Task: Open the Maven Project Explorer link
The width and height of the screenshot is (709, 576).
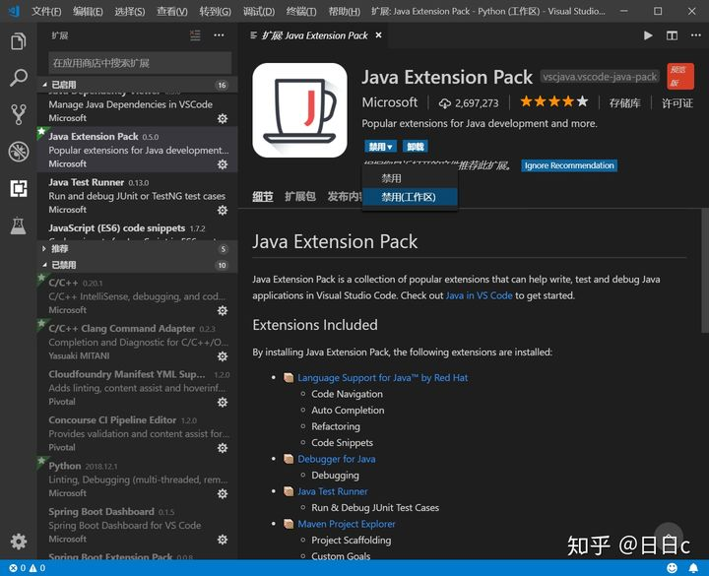Action: point(347,524)
